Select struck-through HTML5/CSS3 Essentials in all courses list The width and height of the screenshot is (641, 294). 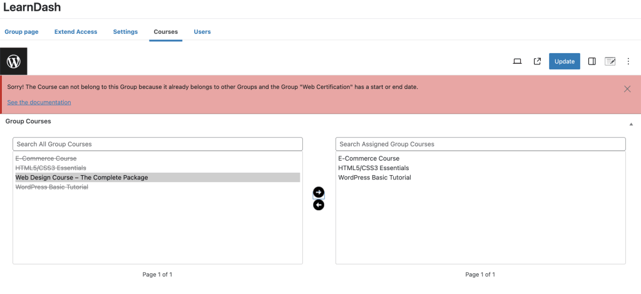point(51,168)
